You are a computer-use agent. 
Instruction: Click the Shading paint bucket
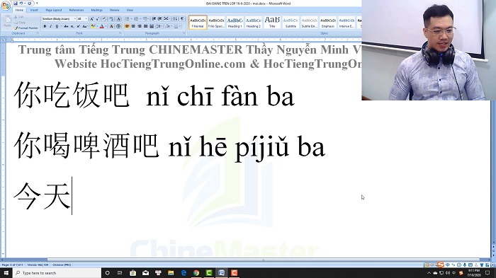point(168,26)
